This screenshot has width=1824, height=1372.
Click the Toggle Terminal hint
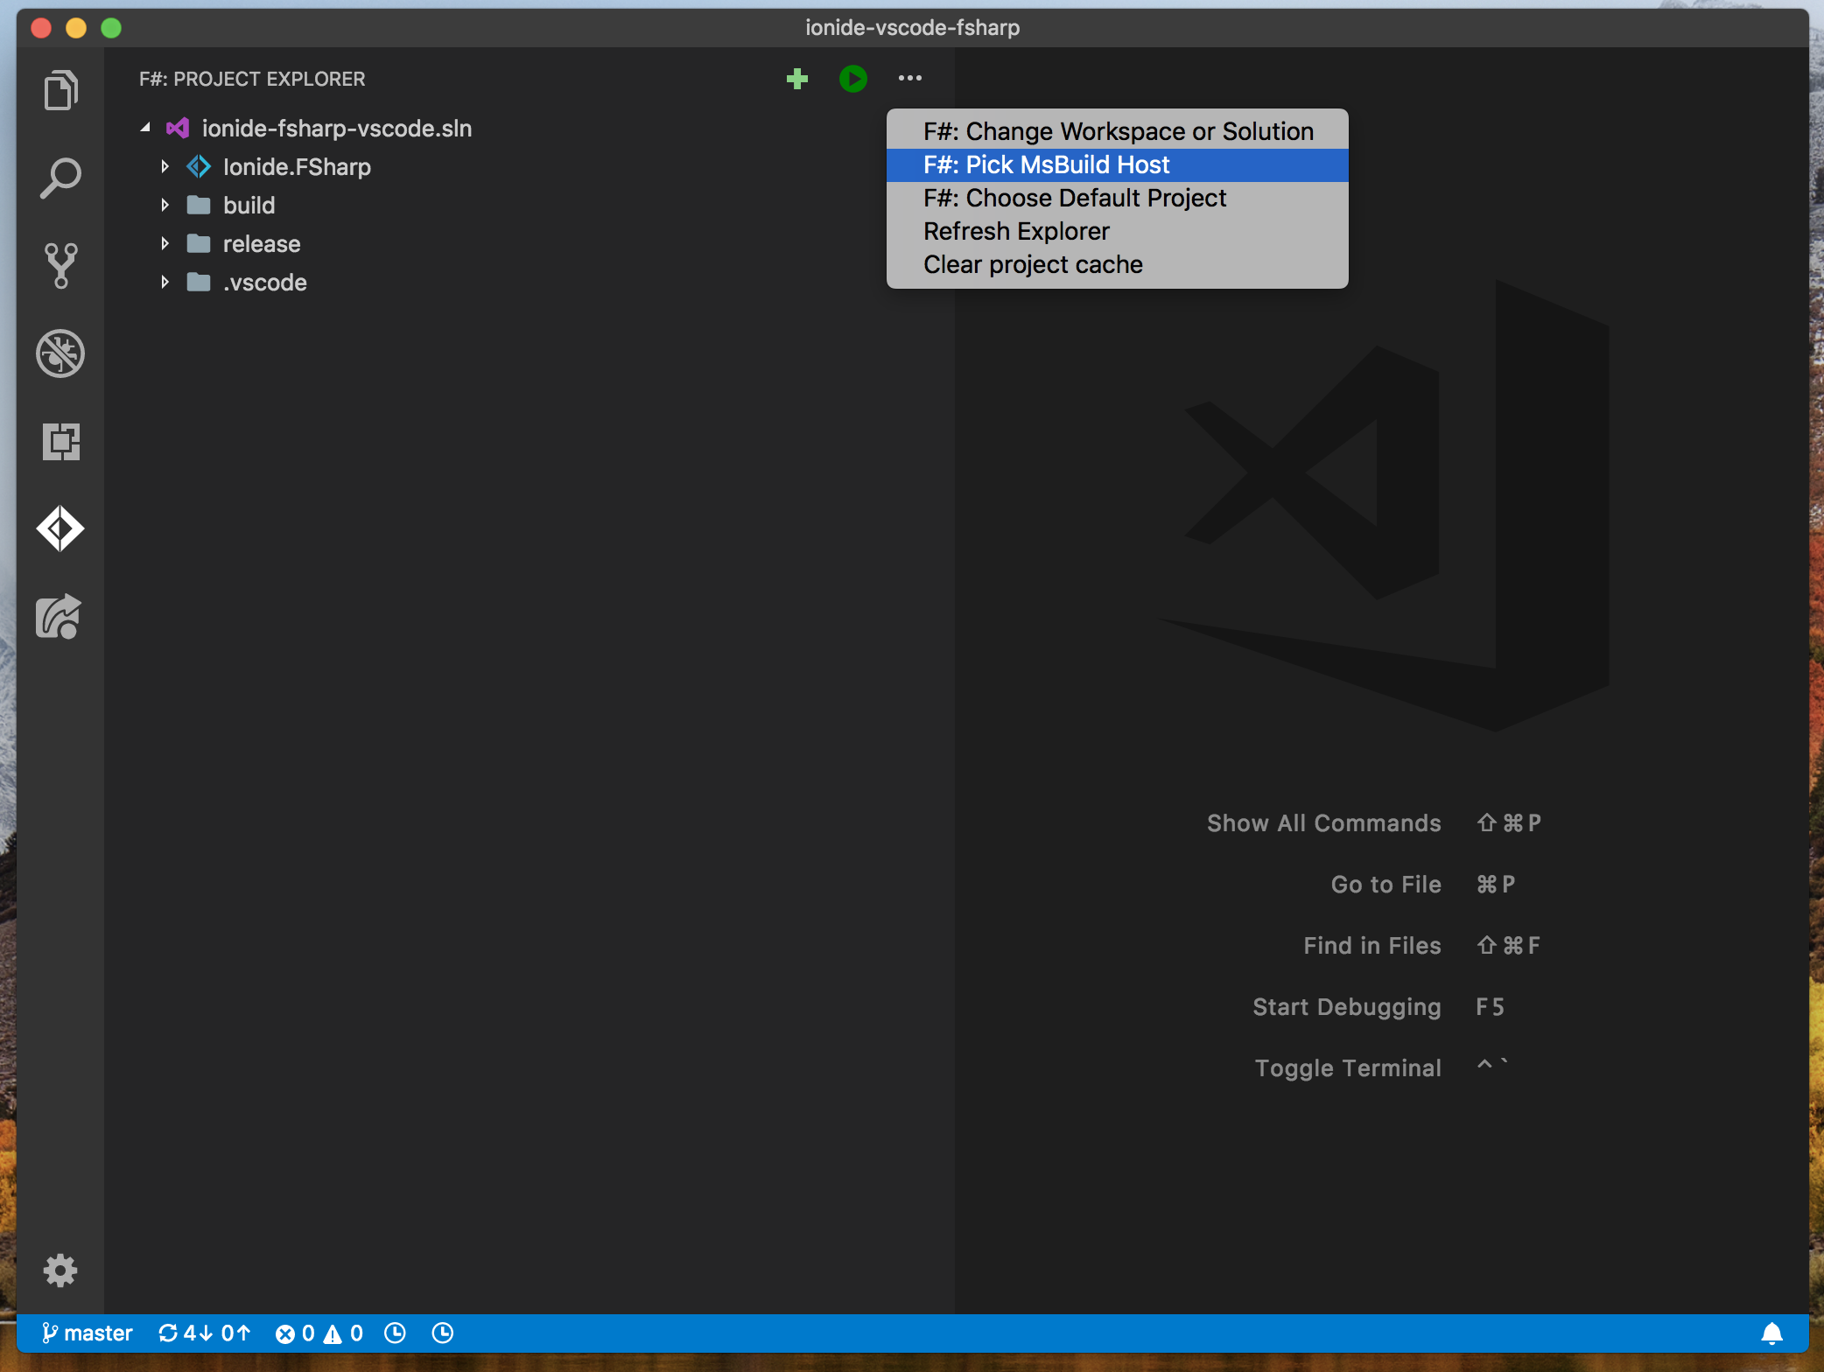1347,1068
